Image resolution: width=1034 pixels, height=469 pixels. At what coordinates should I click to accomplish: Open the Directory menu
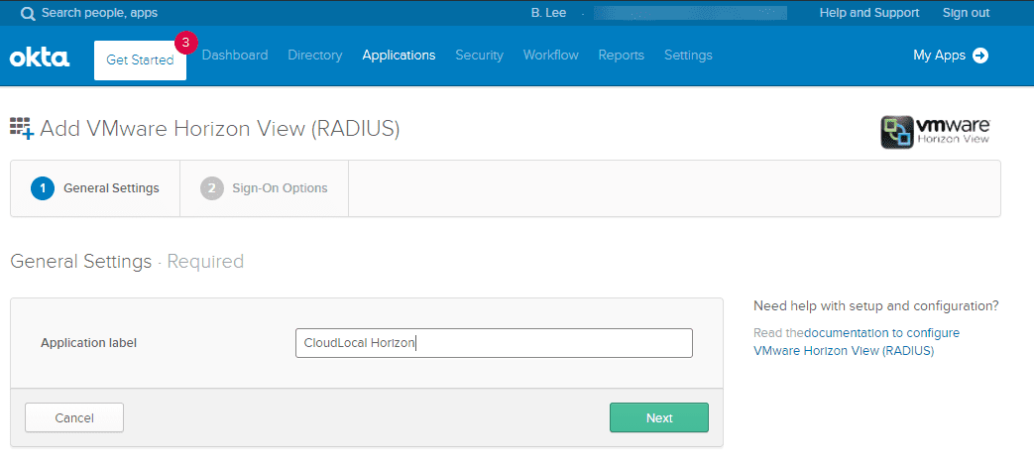pyautogui.click(x=315, y=56)
